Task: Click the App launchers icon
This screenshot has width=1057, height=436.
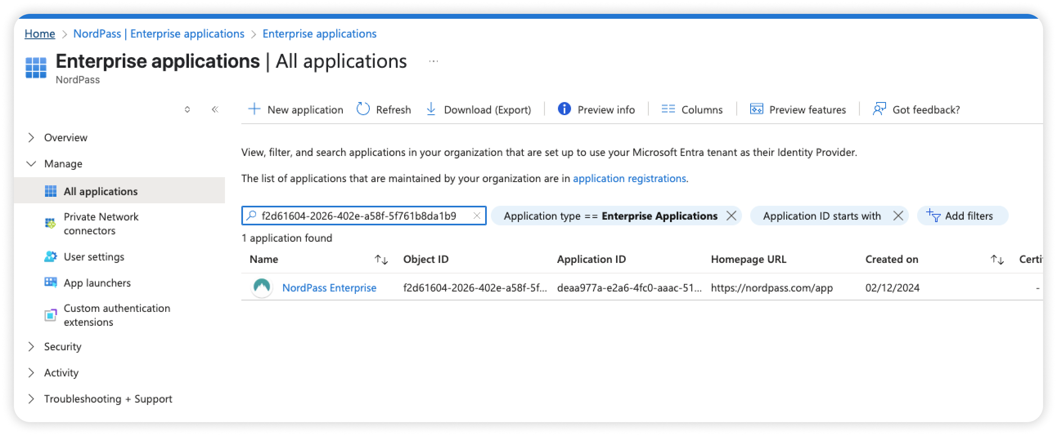Action: point(50,283)
